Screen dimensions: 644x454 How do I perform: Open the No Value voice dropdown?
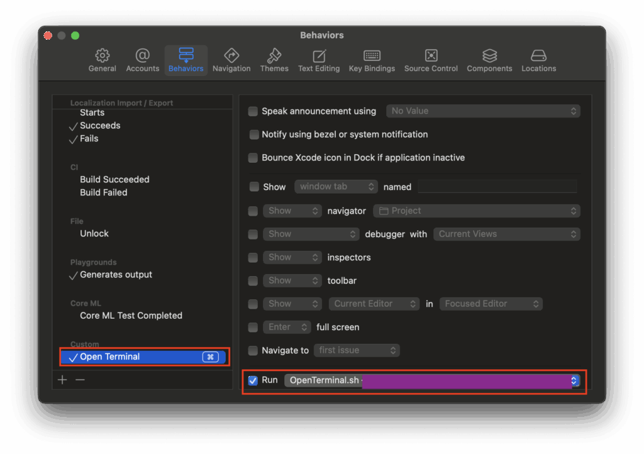pyautogui.click(x=483, y=111)
